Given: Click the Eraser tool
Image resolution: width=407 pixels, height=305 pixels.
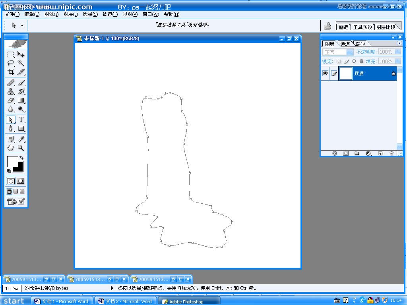Looking at the screenshot, I should click(11, 100).
